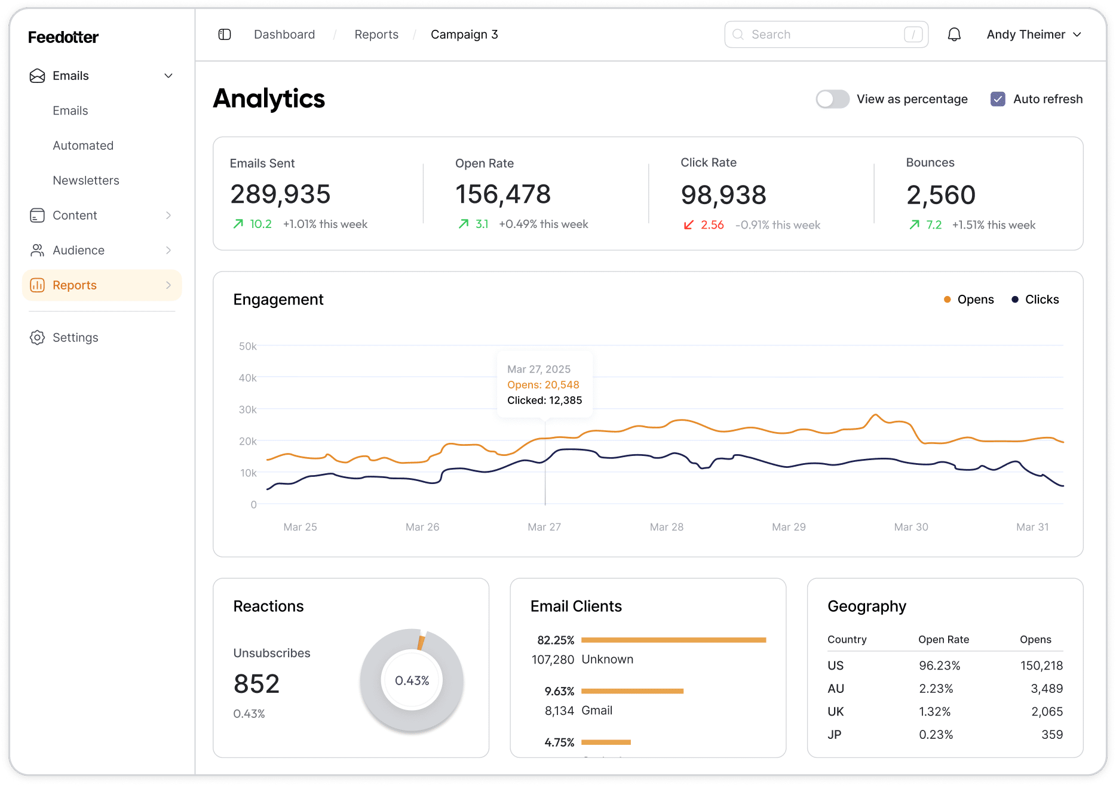
Task: Collapse the Emails section chevron
Action: click(168, 76)
